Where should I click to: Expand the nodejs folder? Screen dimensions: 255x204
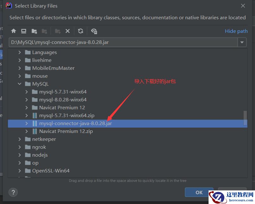click(x=20, y=155)
